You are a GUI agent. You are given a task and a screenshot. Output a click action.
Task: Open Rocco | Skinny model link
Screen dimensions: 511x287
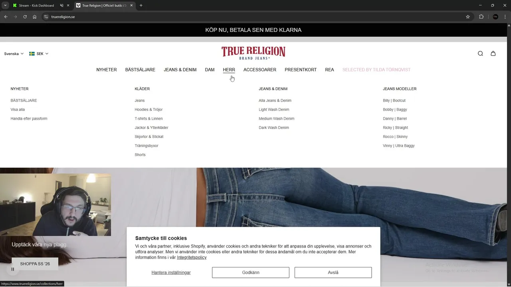(x=395, y=137)
